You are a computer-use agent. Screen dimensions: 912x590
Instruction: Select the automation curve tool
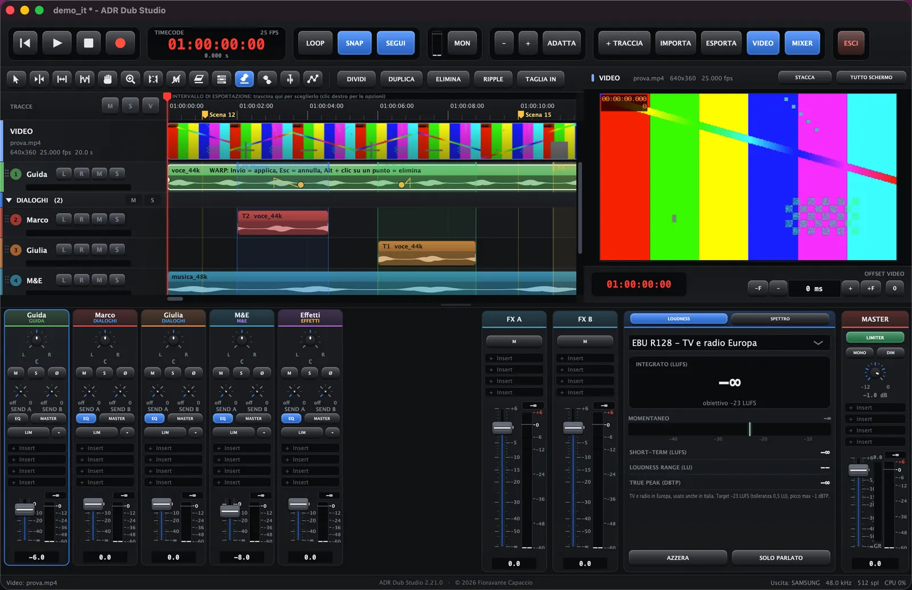pos(313,79)
